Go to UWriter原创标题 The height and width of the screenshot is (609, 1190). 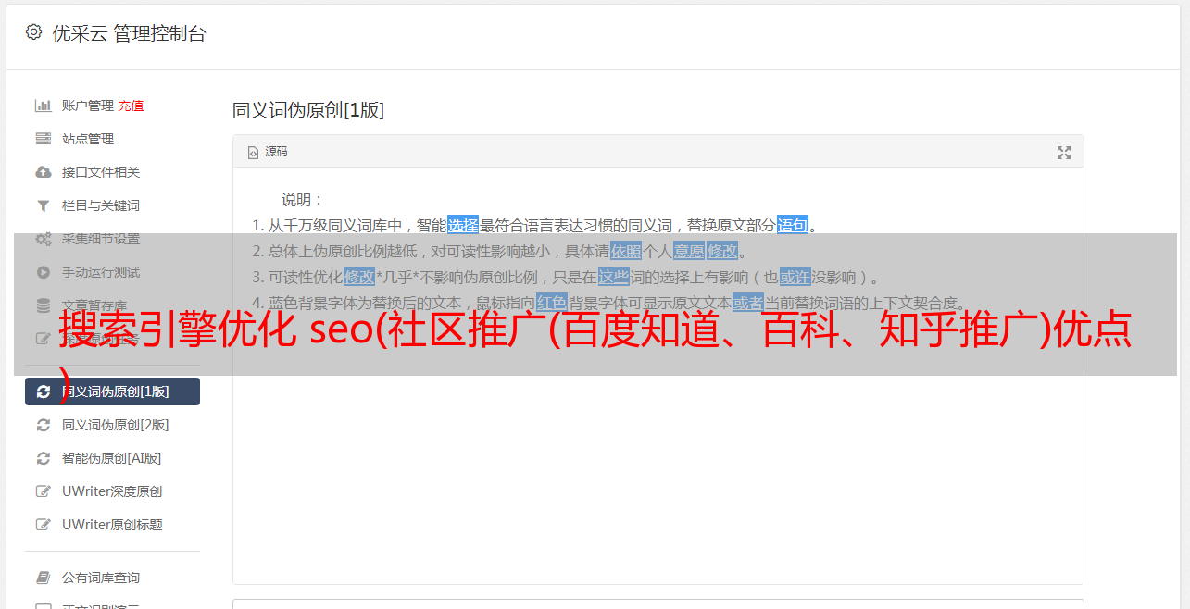(112, 525)
